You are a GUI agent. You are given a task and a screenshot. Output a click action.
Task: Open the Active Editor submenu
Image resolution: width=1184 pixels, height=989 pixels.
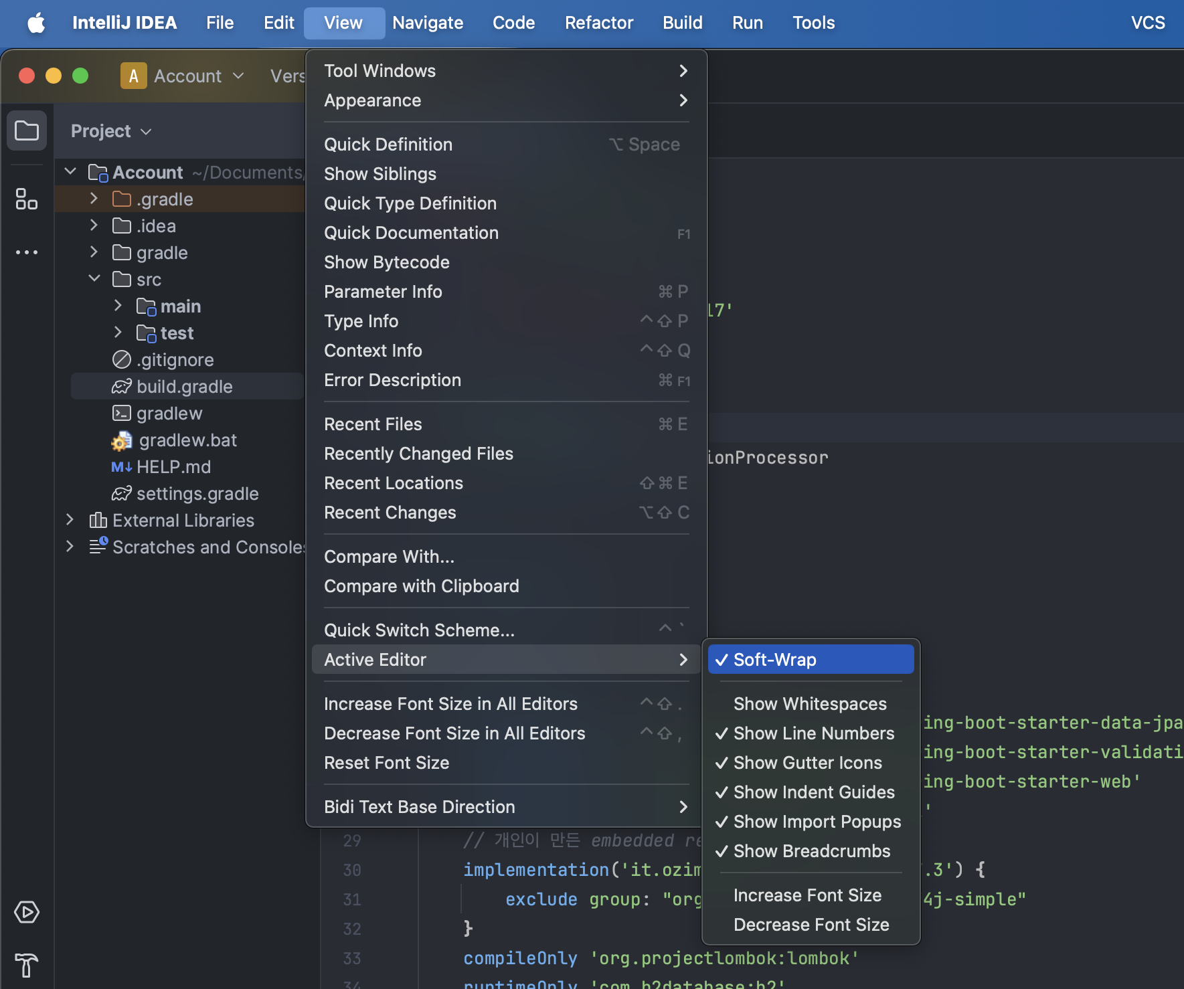click(x=506, y=659)
